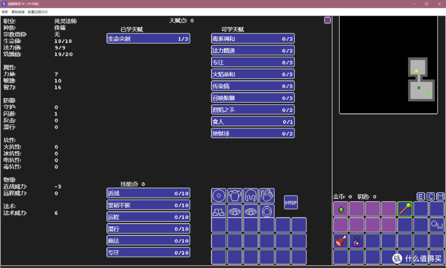This screenshot has width=446, height=268.
Task: Upgrade the 近战 skill
Action: [148, 193]
